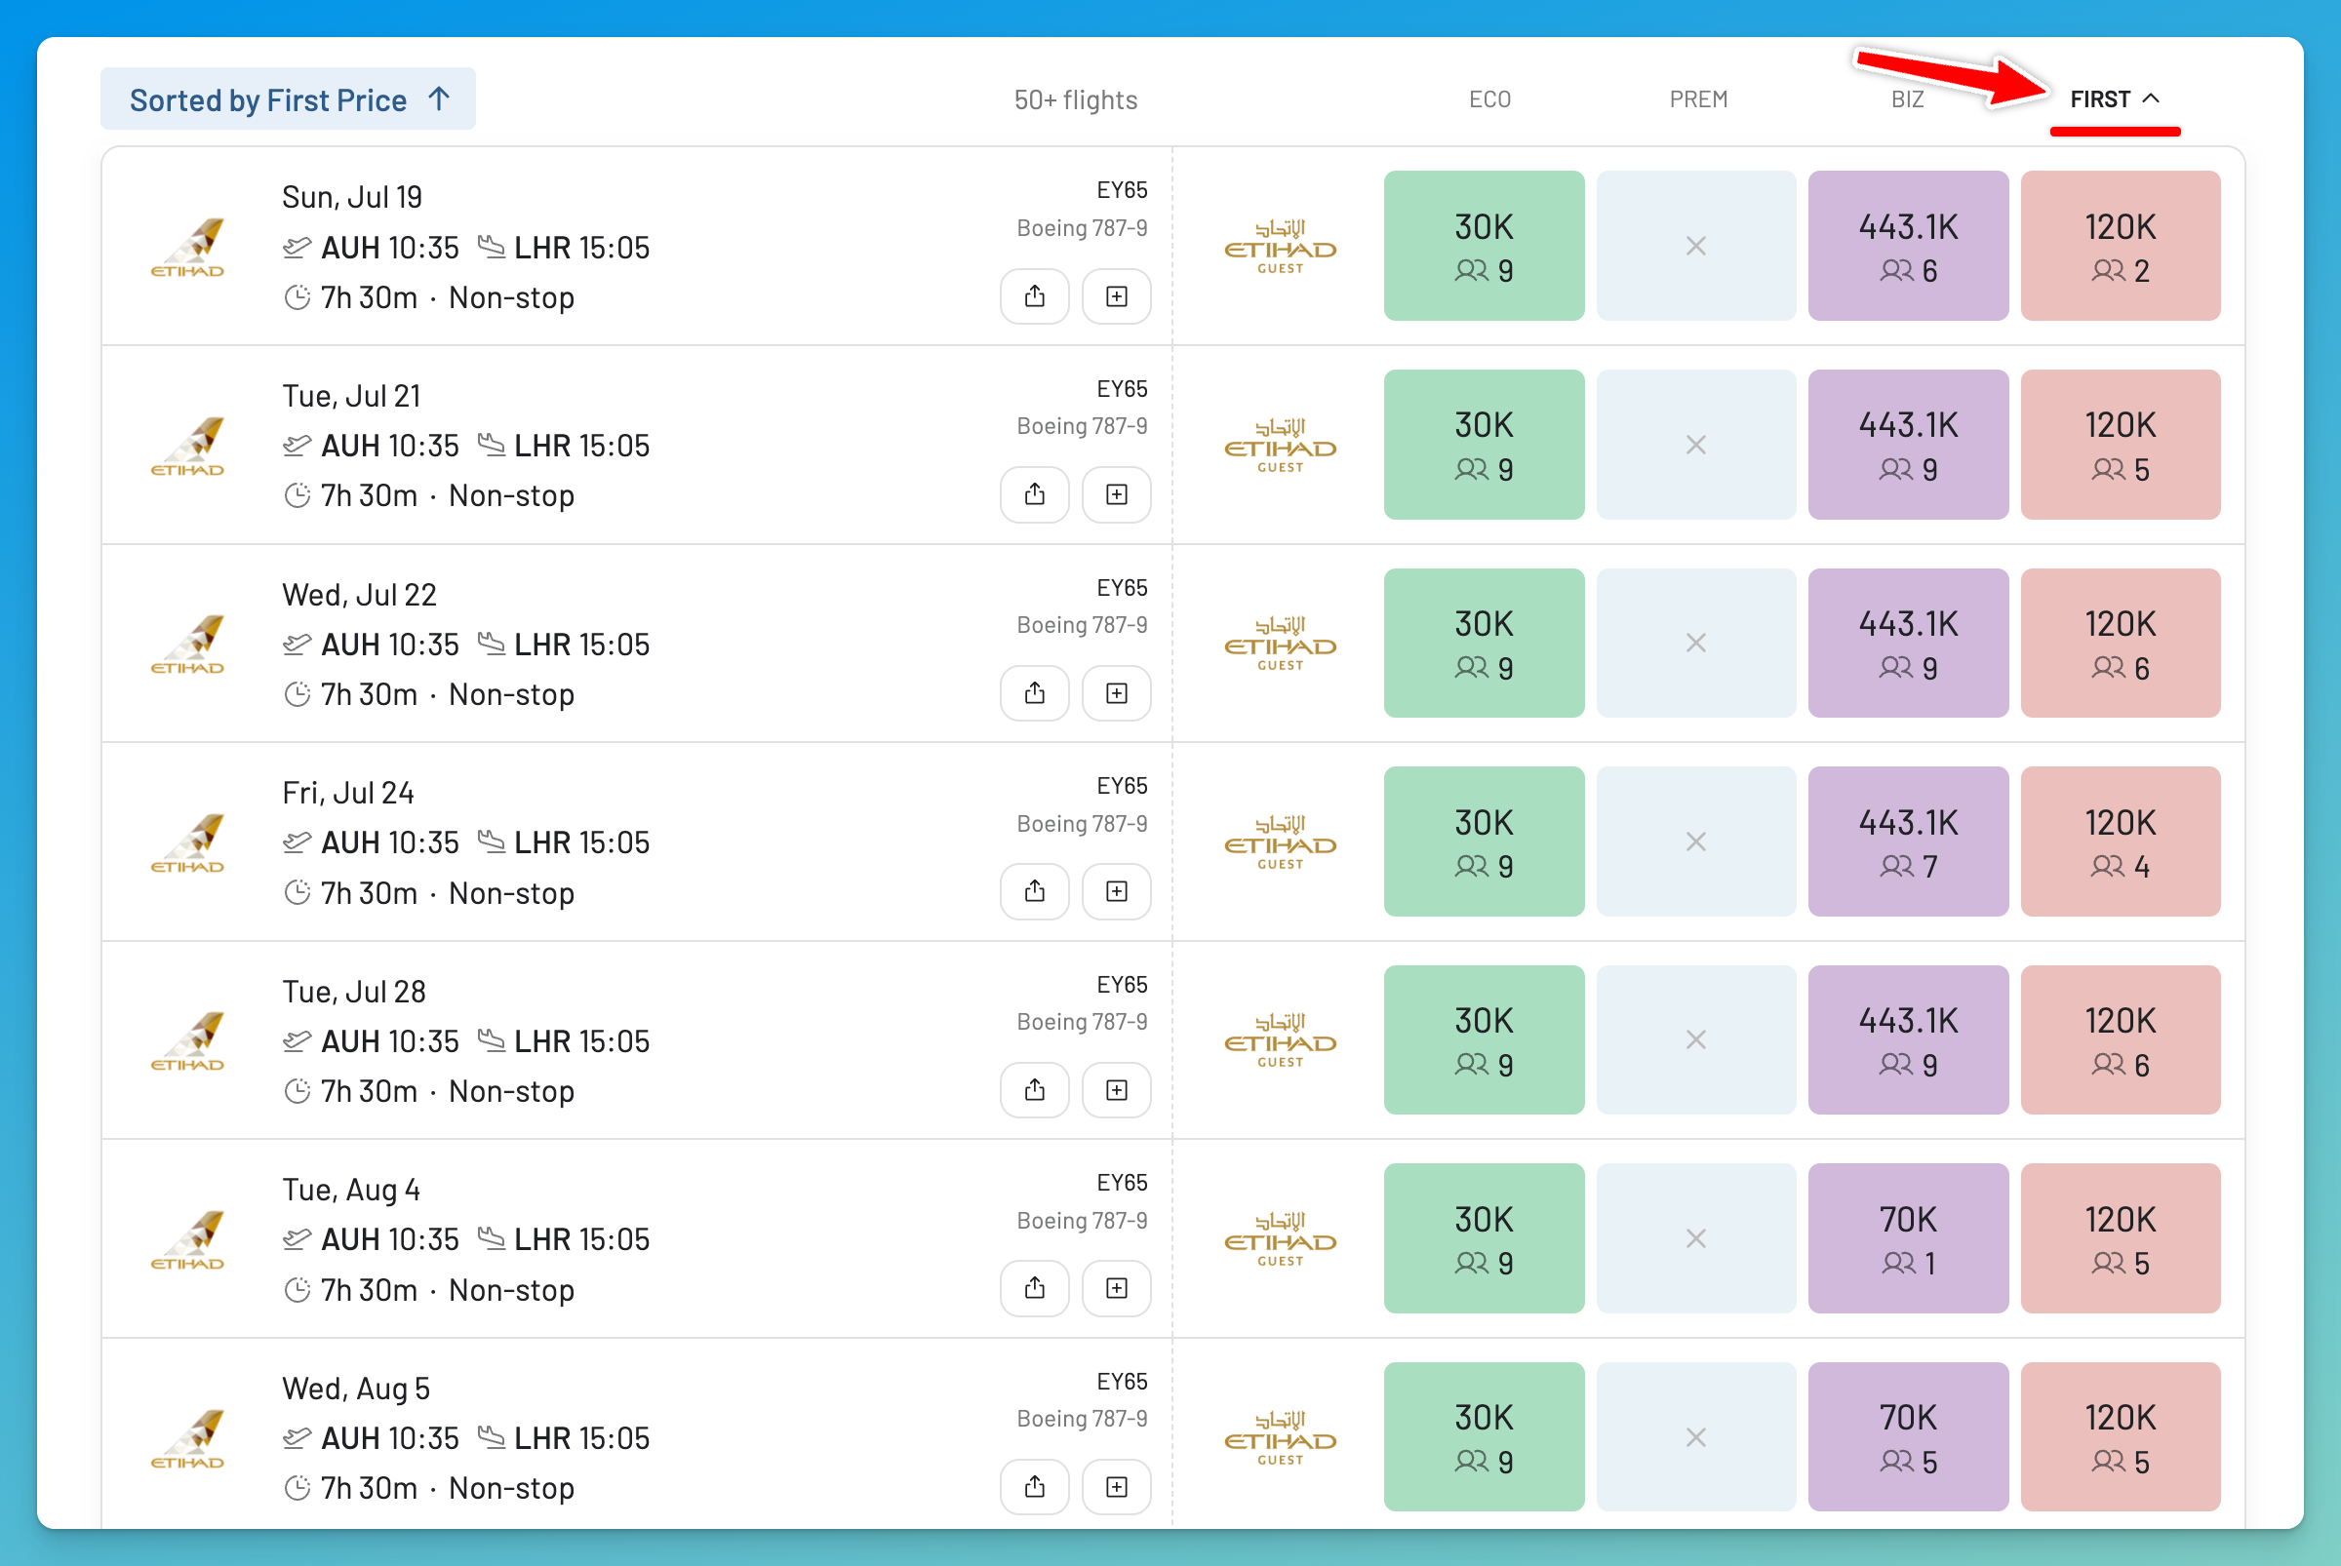Click unavailable premium cell for Tue, Aug 4
This screenshot has width=2341, height=1566.
[x=1695, y=1238]
